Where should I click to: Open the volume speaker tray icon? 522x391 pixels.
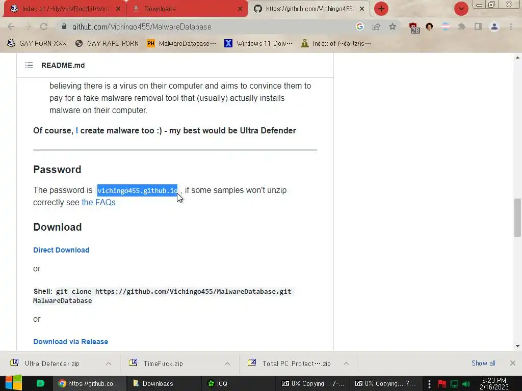click(x=466, y=384)
